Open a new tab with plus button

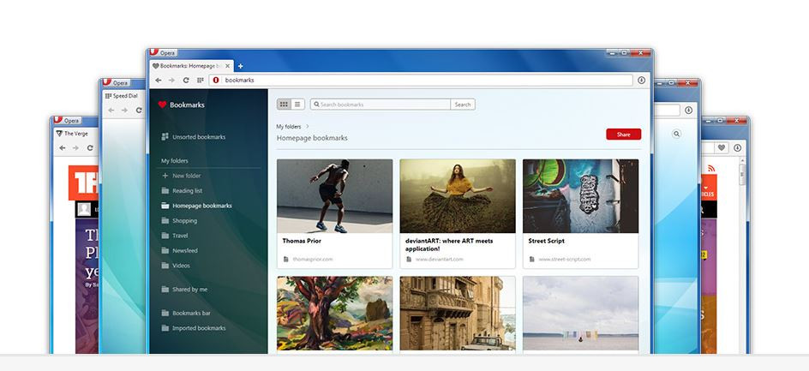(x=241, y=66)
